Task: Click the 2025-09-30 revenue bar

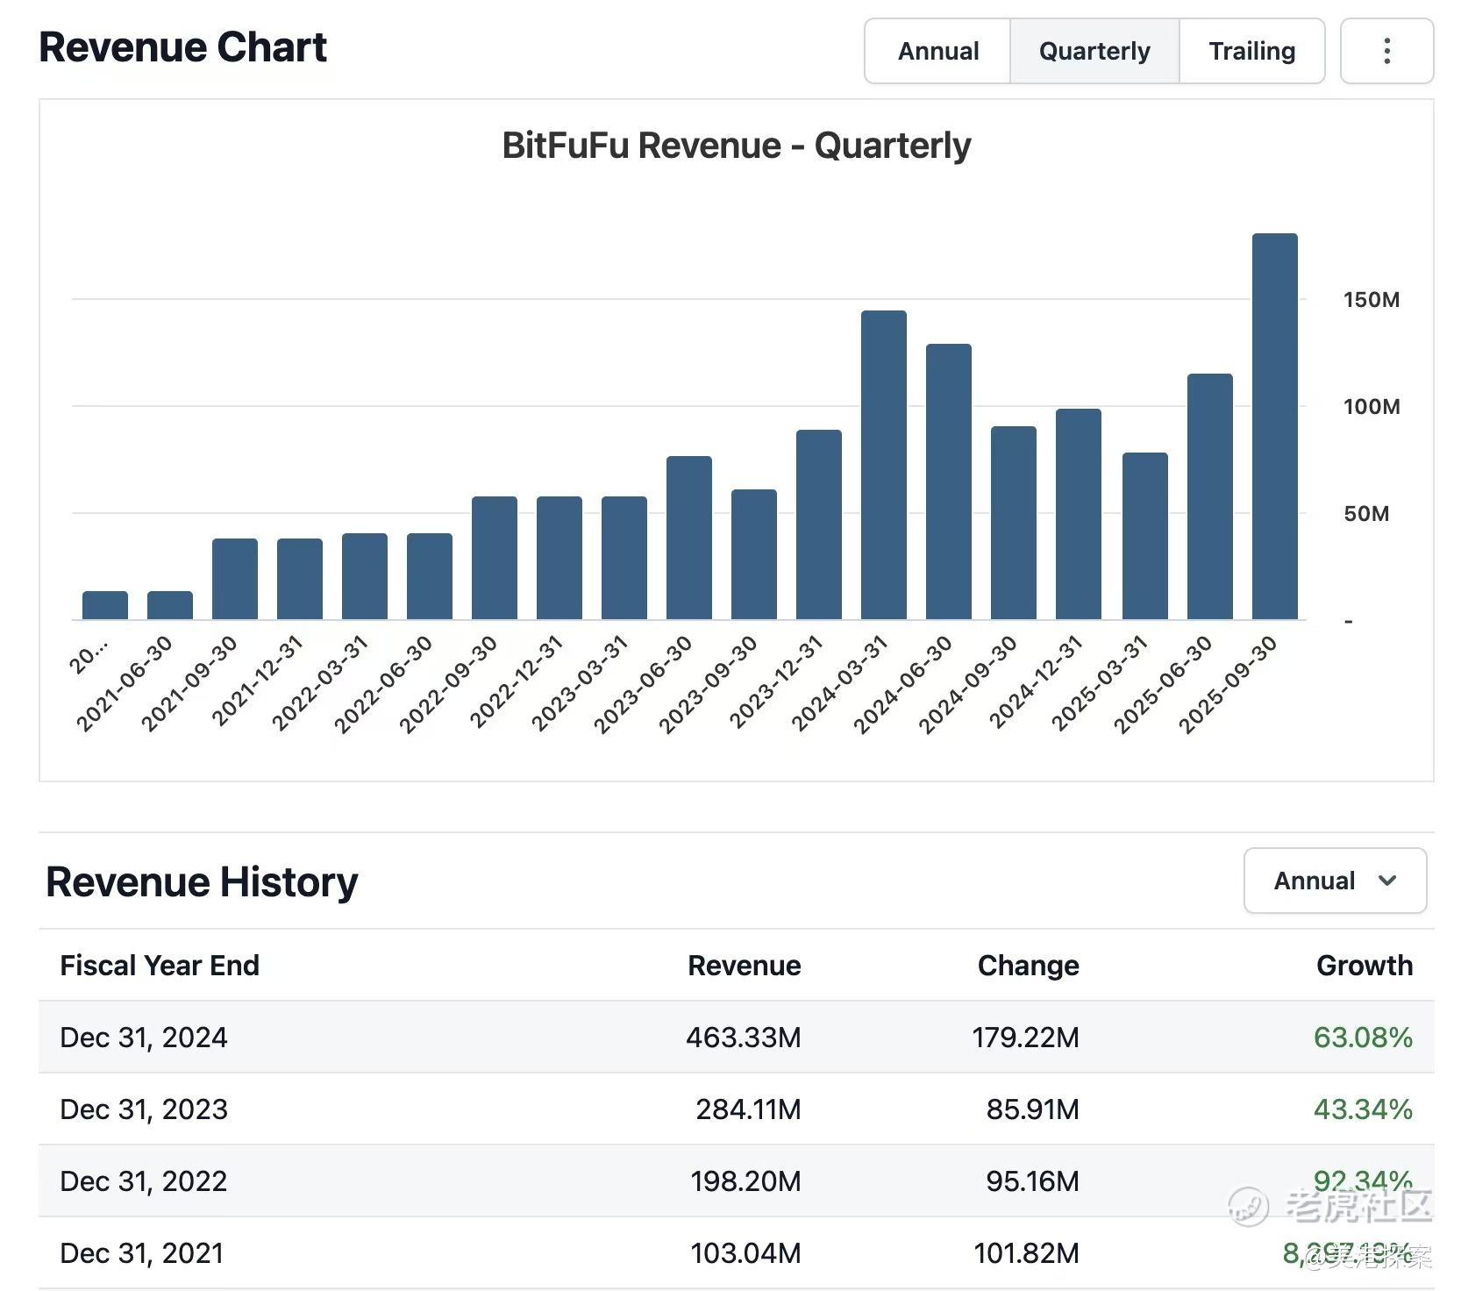Action: [x=1274, y=426]
